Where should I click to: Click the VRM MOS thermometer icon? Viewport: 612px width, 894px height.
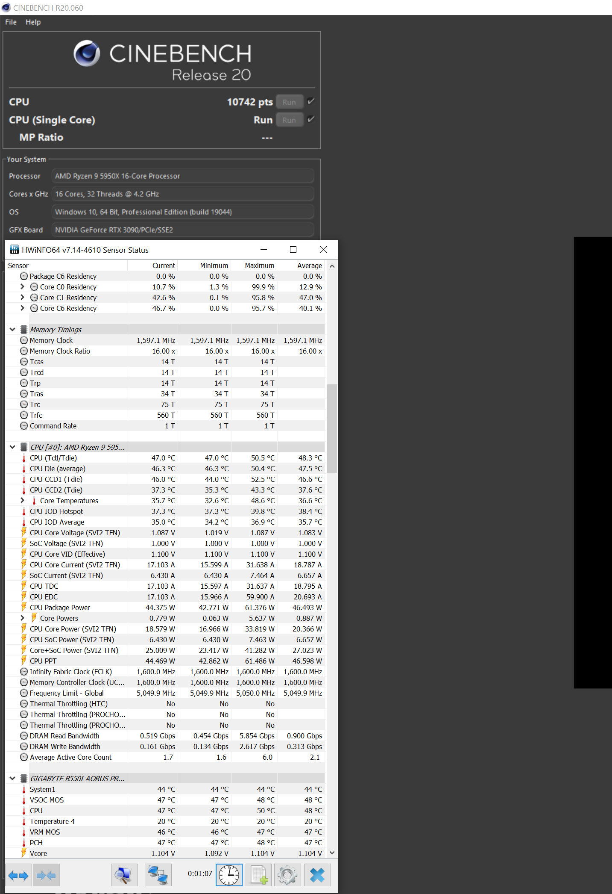click(x=24, y=832)
